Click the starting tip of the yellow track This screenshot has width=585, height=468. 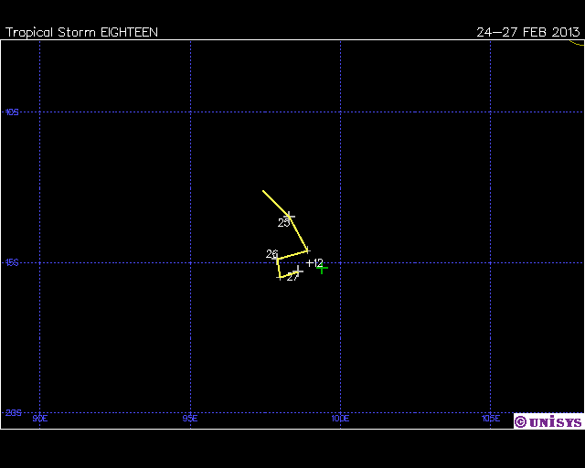pyautogui.click(x=263, y=191)
